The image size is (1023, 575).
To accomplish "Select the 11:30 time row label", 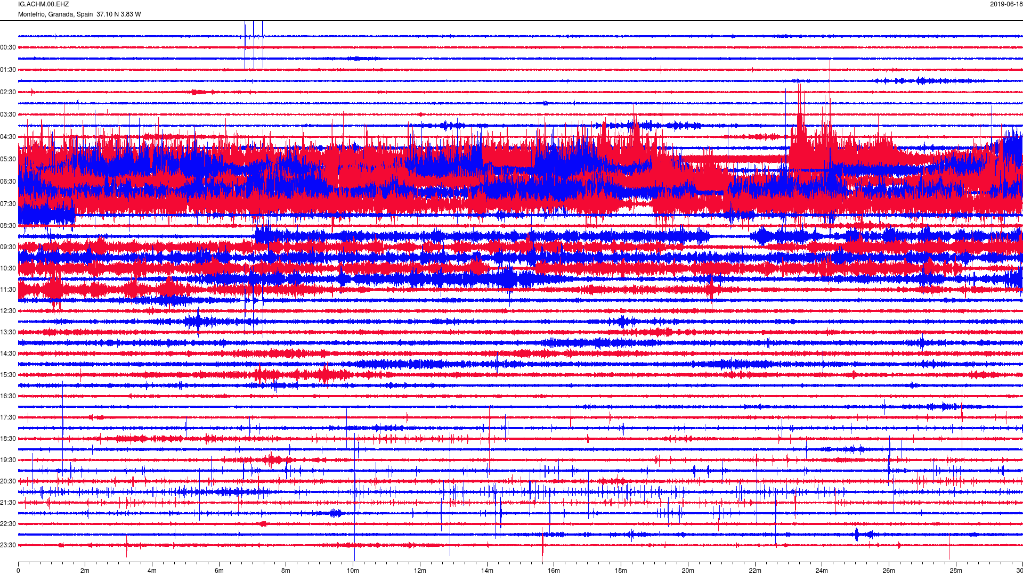I will pos(8,290).
